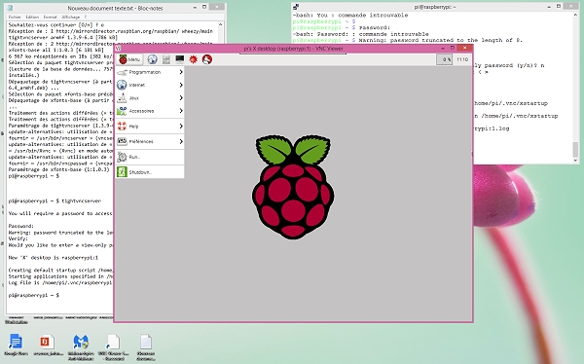Click the green exit icon beside Shutdown
Image resolution: width=584 pixels, height=364 pixels.
click(x=122, y=171)
